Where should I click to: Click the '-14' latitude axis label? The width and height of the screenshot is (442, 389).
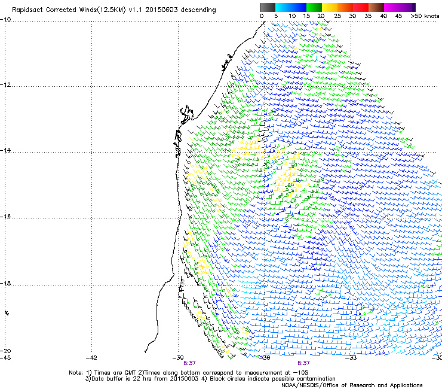5,150
